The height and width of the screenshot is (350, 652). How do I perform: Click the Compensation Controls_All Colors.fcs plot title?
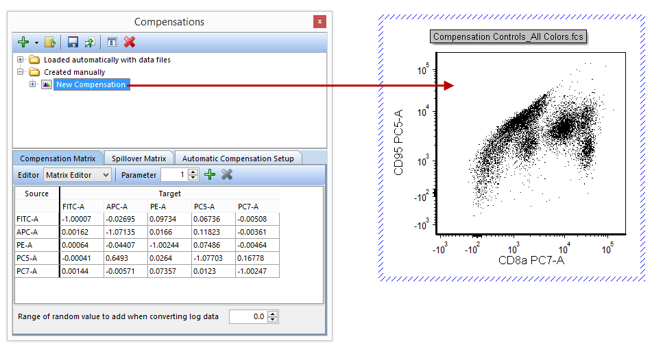tap(509, 37)
